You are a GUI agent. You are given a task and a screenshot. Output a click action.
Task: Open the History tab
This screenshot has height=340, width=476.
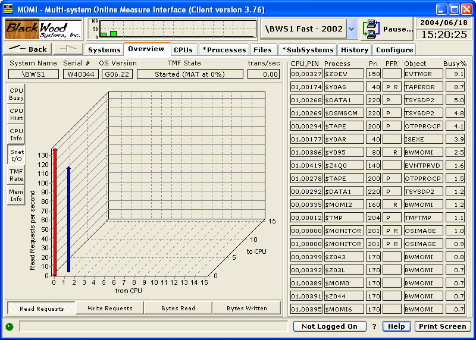coord(355,50)
